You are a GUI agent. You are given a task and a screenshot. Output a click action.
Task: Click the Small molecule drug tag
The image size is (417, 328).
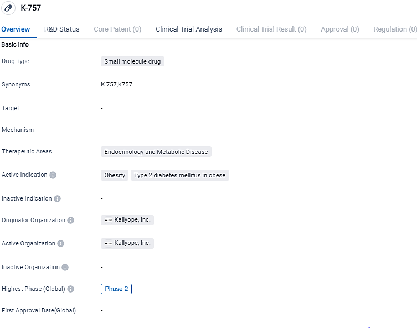pyautogui.click(x=132, y=61)
